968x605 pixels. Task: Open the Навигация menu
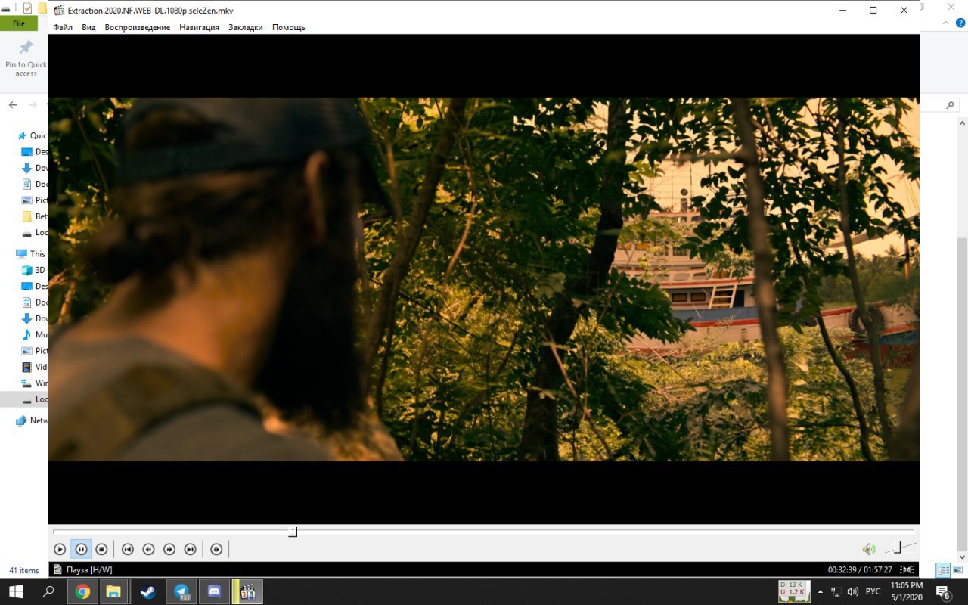(199, 27)
